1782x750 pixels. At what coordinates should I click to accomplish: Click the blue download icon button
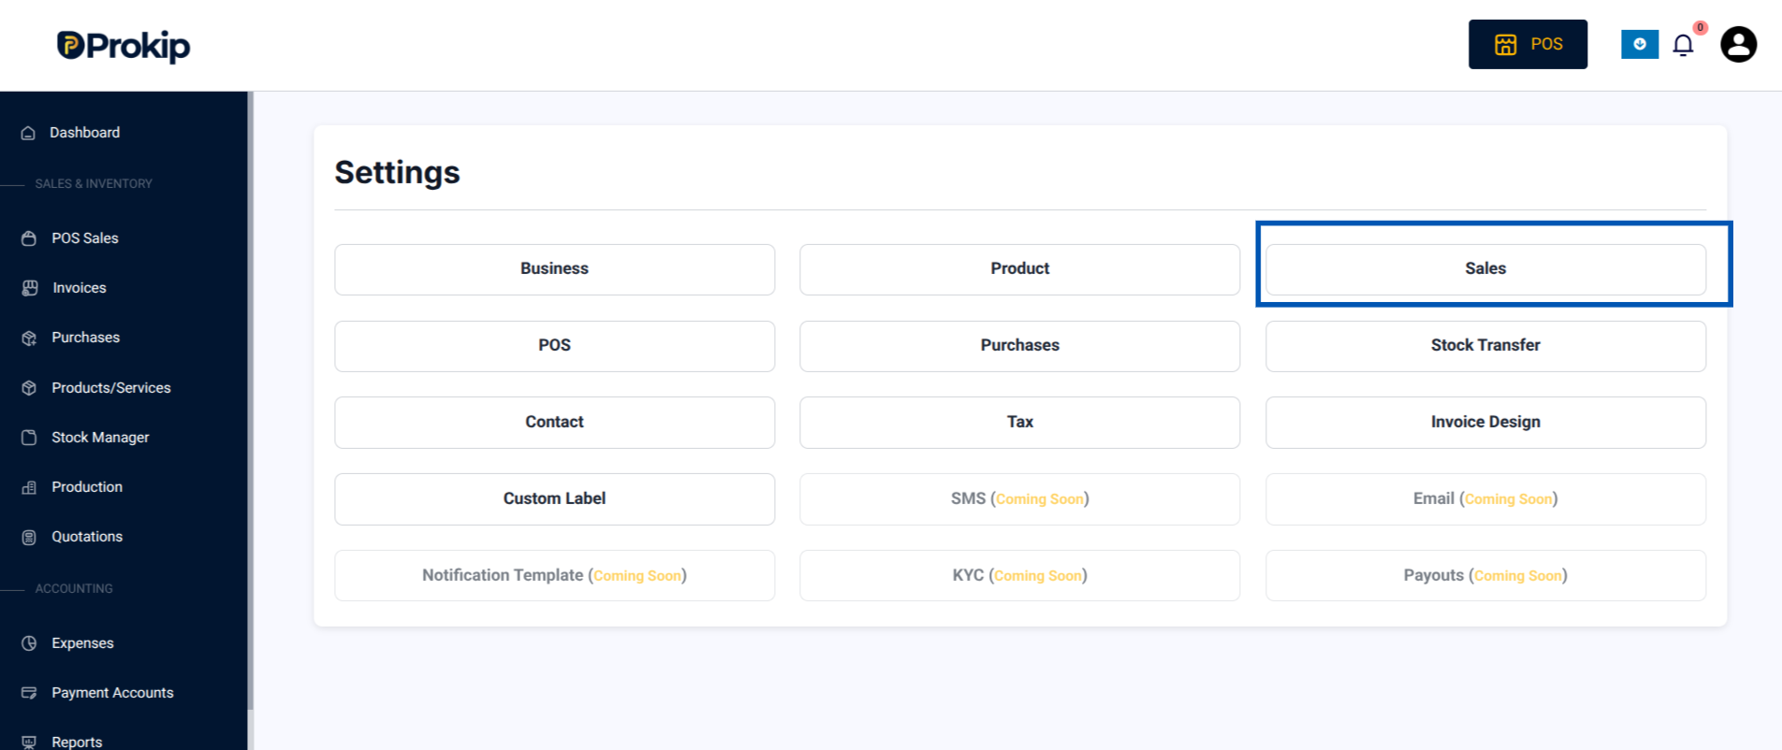click(1640, 44)
